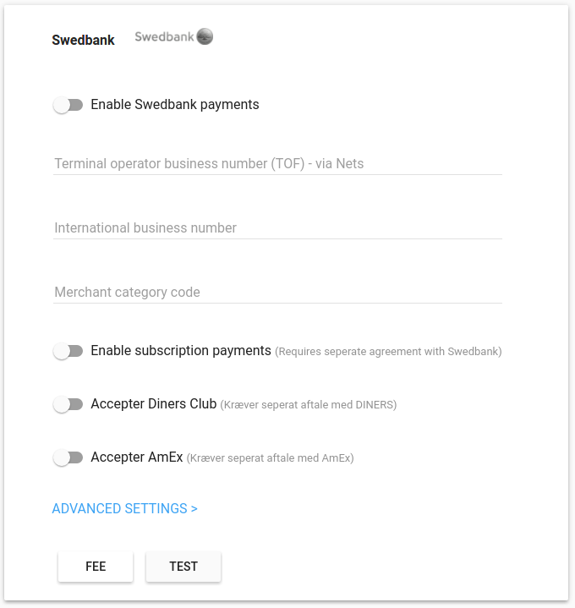This screenshot has height=608, width=575.
Task: Open the FEE button
Action: 96,567
